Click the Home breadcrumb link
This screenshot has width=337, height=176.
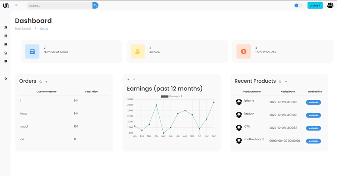pyautogui.click(x=44, y=29)
